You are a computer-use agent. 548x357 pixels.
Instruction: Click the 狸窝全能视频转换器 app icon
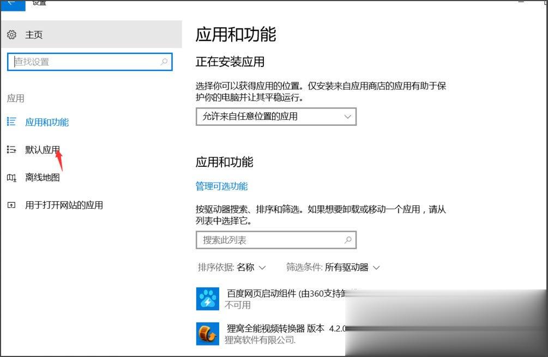coord(206,333)
